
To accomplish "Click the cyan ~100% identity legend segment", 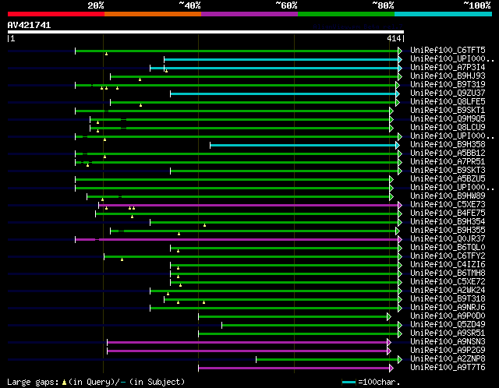I will click(x=444, y=14).
